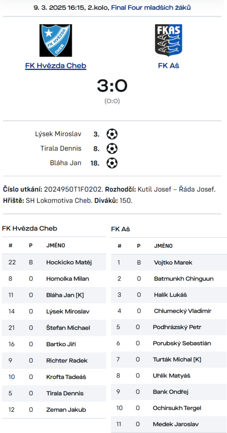Select goalkeeper Hockicko Matěj in lineup
Viewport: 227px width, 433px height.
pos(54,262)
